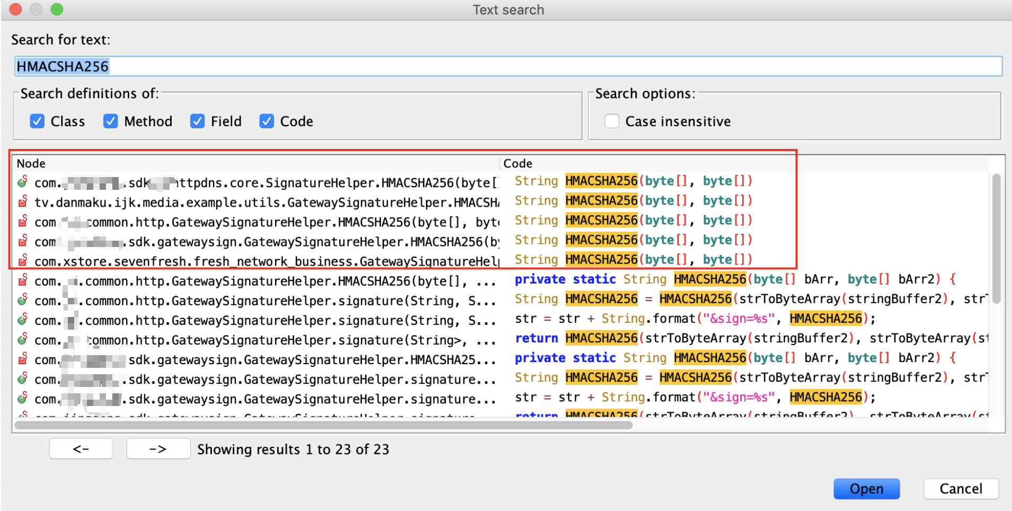Select com.xstore.sevenfresh.fresh_network_business row
The width and height of the screenshot is (1012, 511).
coord(501,261)
